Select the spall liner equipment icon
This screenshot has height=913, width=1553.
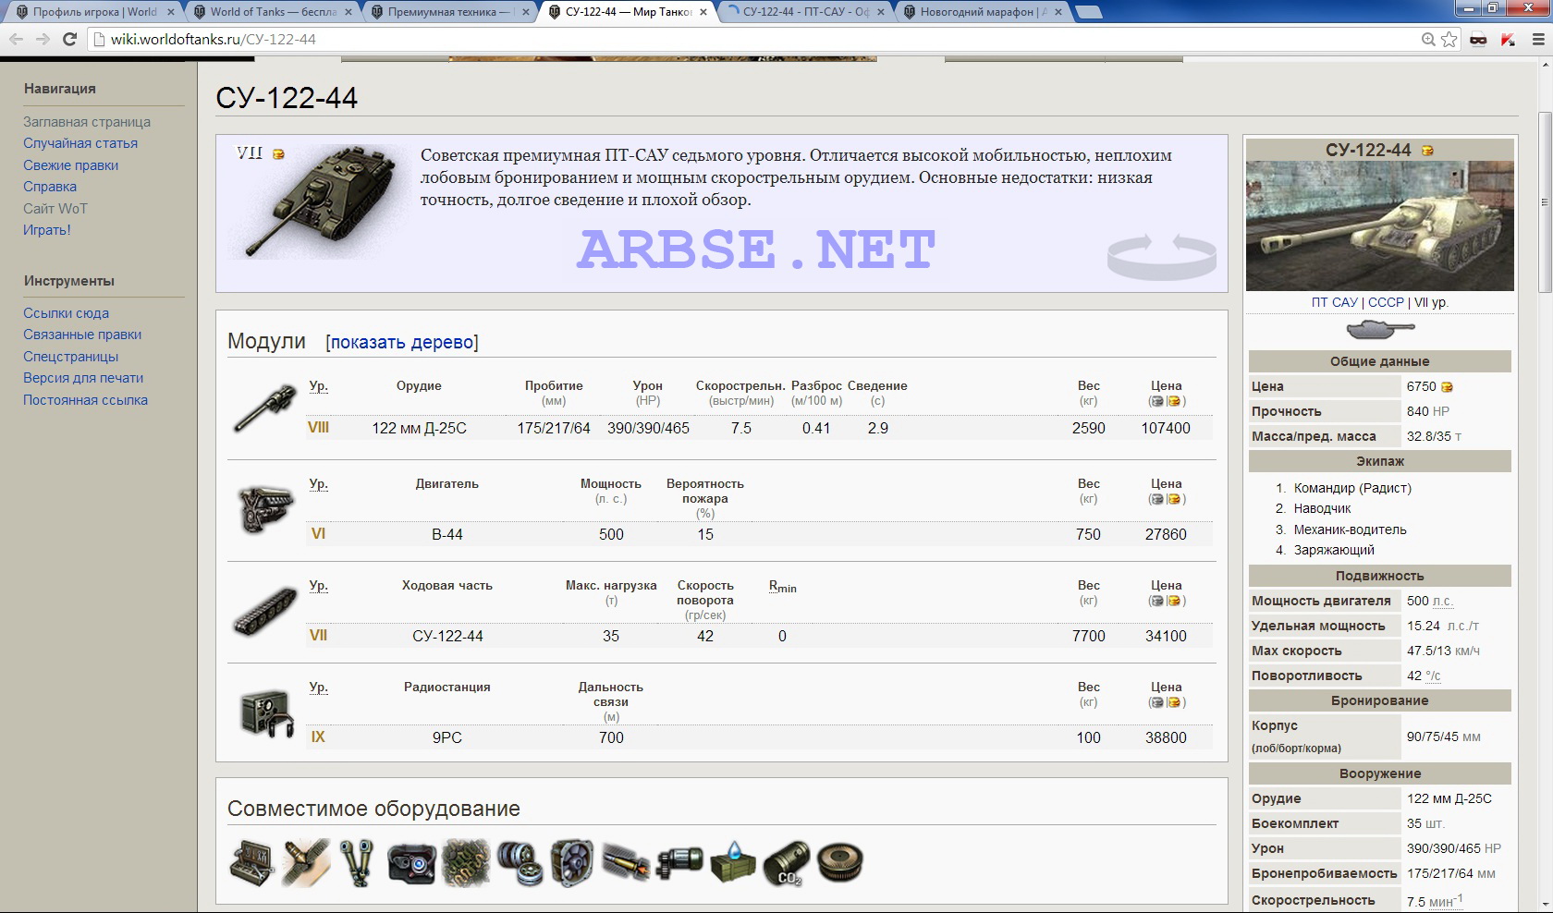point(304,863)
